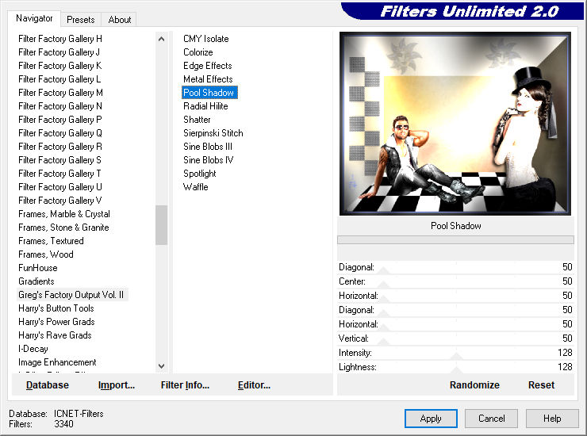
Task: Select the FunHouse category
Action: point(38,268)
